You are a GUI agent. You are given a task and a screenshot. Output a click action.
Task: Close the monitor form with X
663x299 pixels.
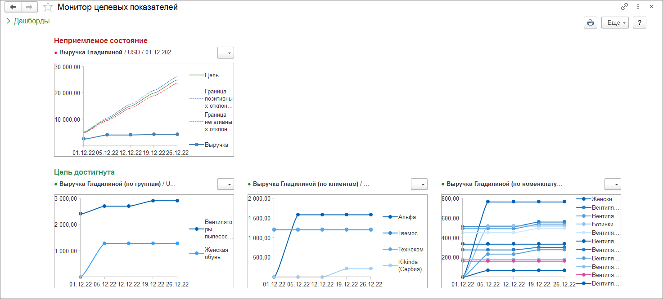[651, 7]
